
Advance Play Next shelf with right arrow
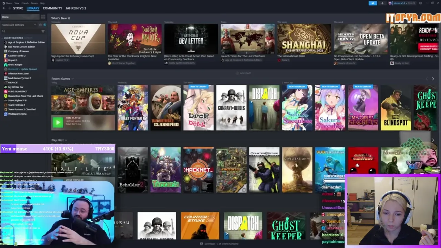(x=433, y=140)
